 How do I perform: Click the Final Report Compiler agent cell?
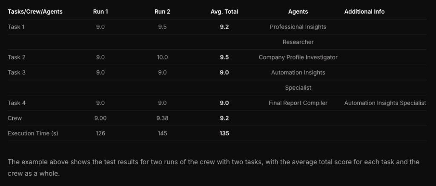pyautogui.click(x=298, y=103)
